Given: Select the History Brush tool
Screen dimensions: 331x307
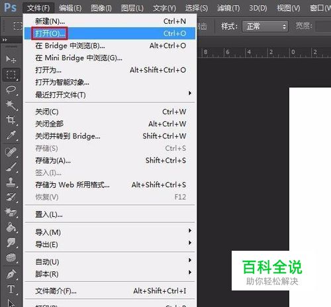Looking at the screenshot, I should [x=11, y=197].
